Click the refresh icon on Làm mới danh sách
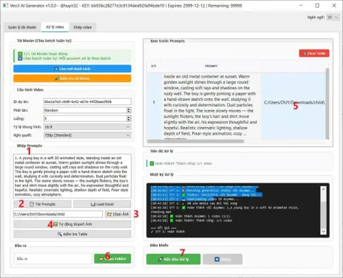This screenshot has width=343, height=278. coord(56,69)
